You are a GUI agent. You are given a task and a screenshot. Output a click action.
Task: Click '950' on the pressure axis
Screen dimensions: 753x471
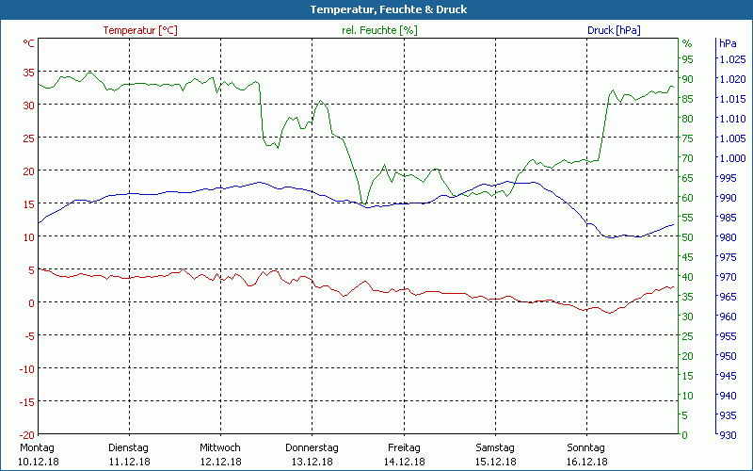tap(728, 356)
